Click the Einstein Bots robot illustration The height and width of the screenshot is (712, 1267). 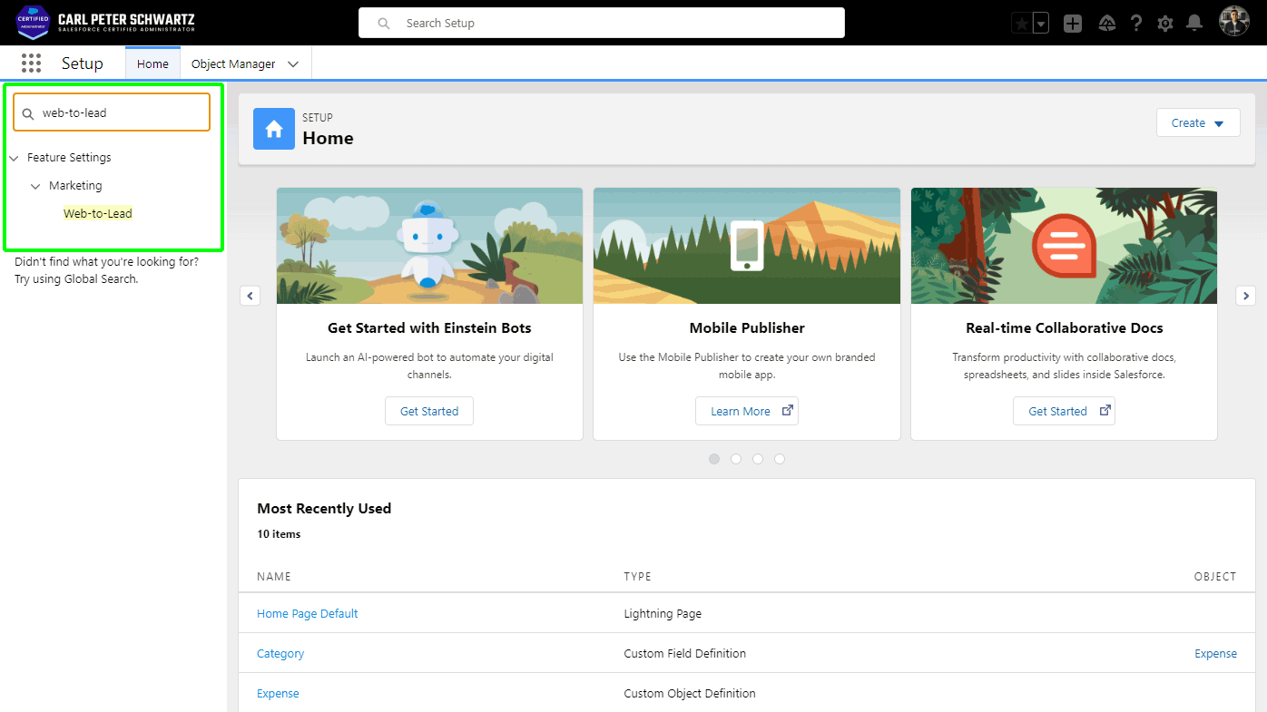pos(429,246)
